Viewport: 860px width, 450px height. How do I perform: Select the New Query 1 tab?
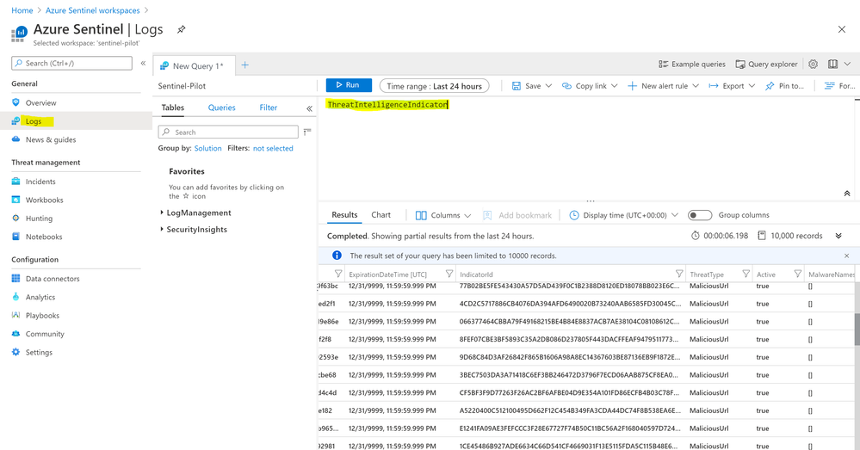(195, 65)
